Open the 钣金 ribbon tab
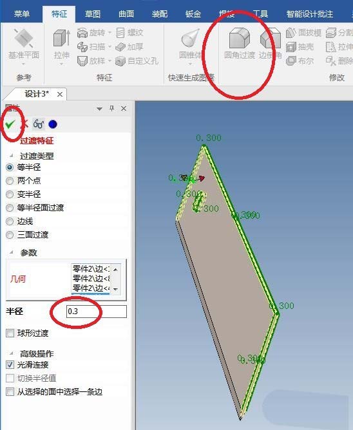This screenshot has height=430, width=353. point(193,14)
